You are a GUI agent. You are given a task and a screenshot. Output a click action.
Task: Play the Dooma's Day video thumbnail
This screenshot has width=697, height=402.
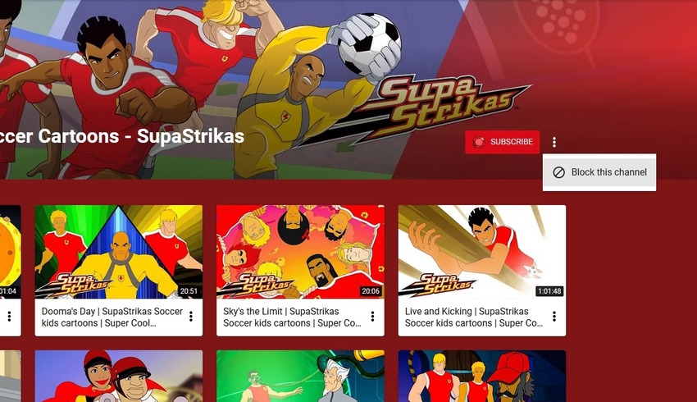coord(119,252)
